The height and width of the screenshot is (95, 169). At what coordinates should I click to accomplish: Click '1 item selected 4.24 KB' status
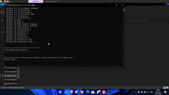click(x=16, y=88)
